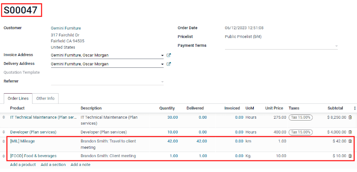The image size is (357, 172).
Task: Delete the [MIL] Mileage order line
Action: 350,141
